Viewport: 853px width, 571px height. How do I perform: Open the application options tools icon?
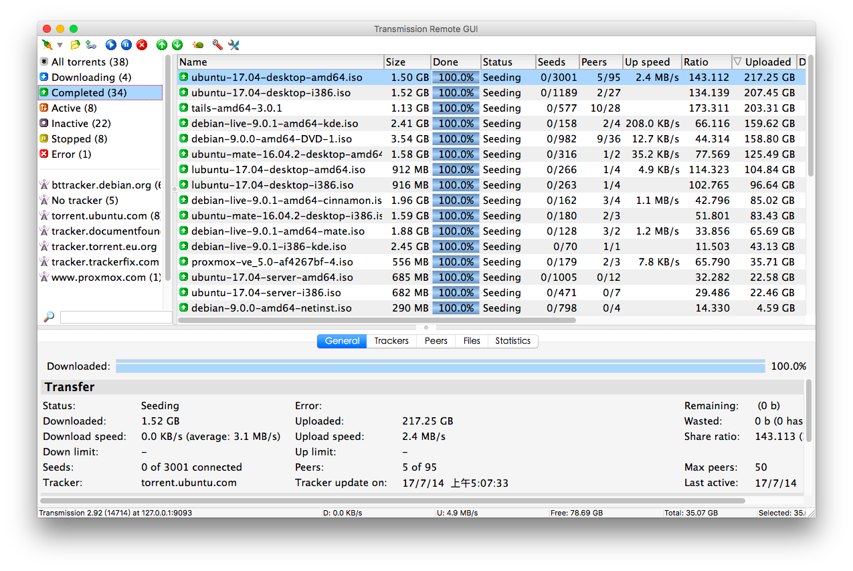pos(233,45)
